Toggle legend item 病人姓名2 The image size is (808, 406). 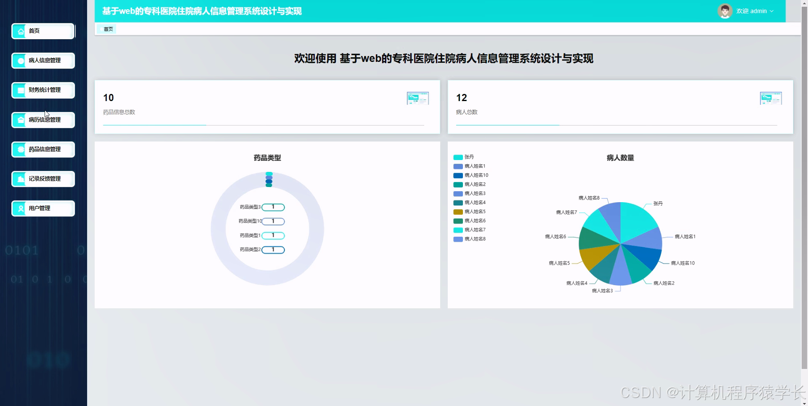469,184
